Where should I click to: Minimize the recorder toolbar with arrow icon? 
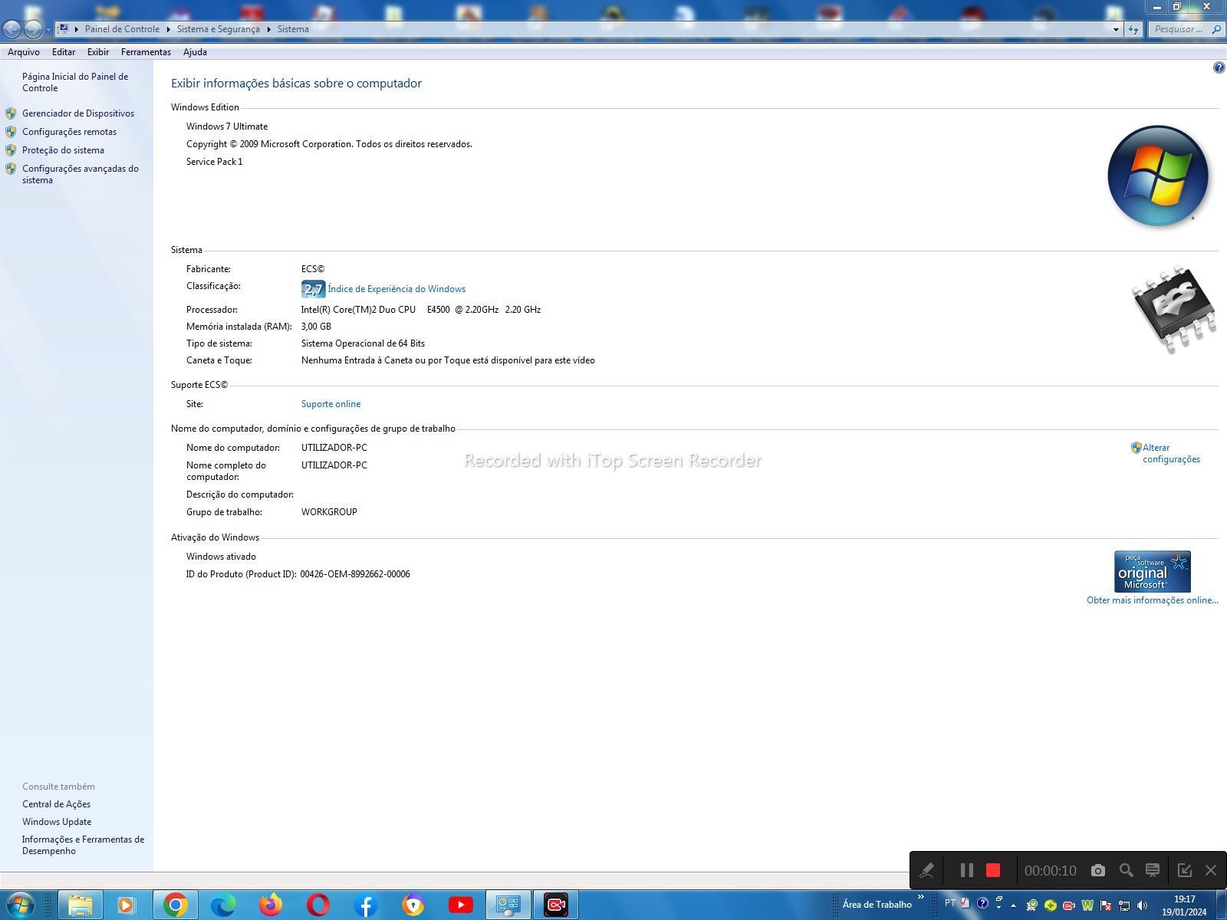1184,870
